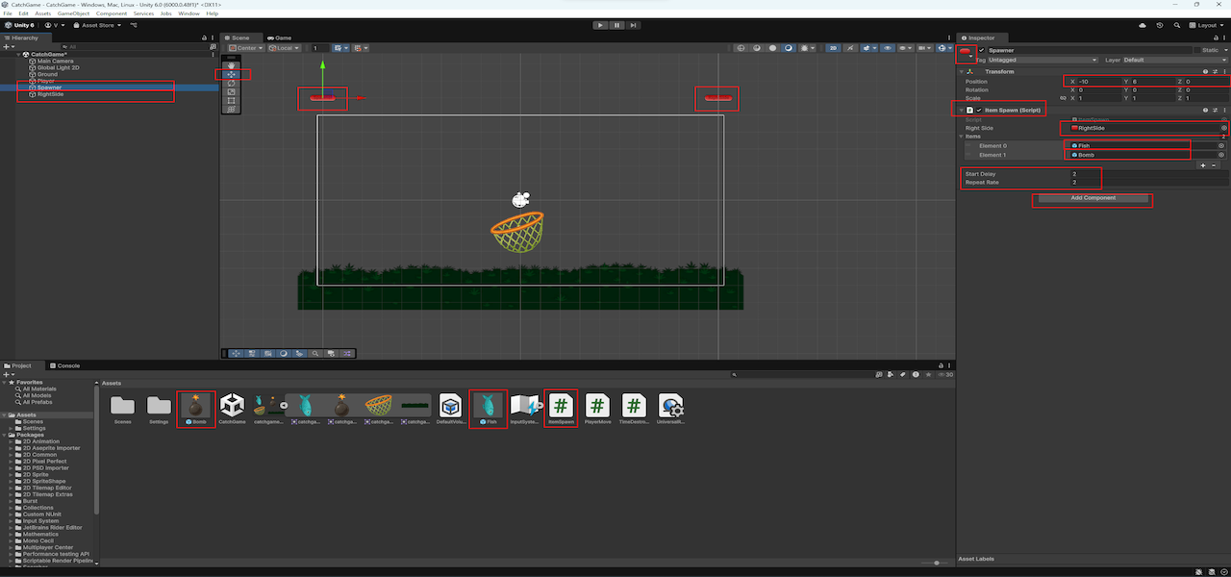Open the Layout dropdown
Image resolution: width=1231 pixels, height=577 pixels.
[x=1205, y=25]
